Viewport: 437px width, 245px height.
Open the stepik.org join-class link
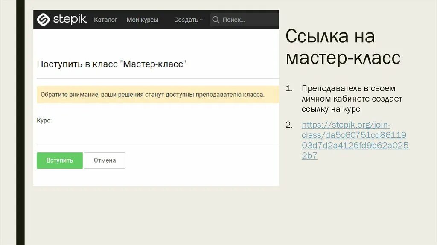355,140
